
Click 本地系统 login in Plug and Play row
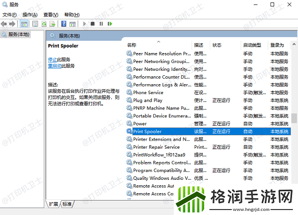279,100
